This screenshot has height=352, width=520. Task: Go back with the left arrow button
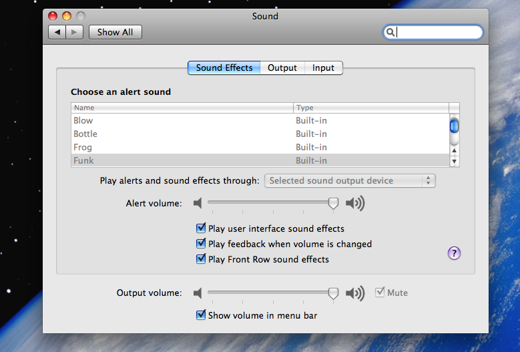pos(57,32)
